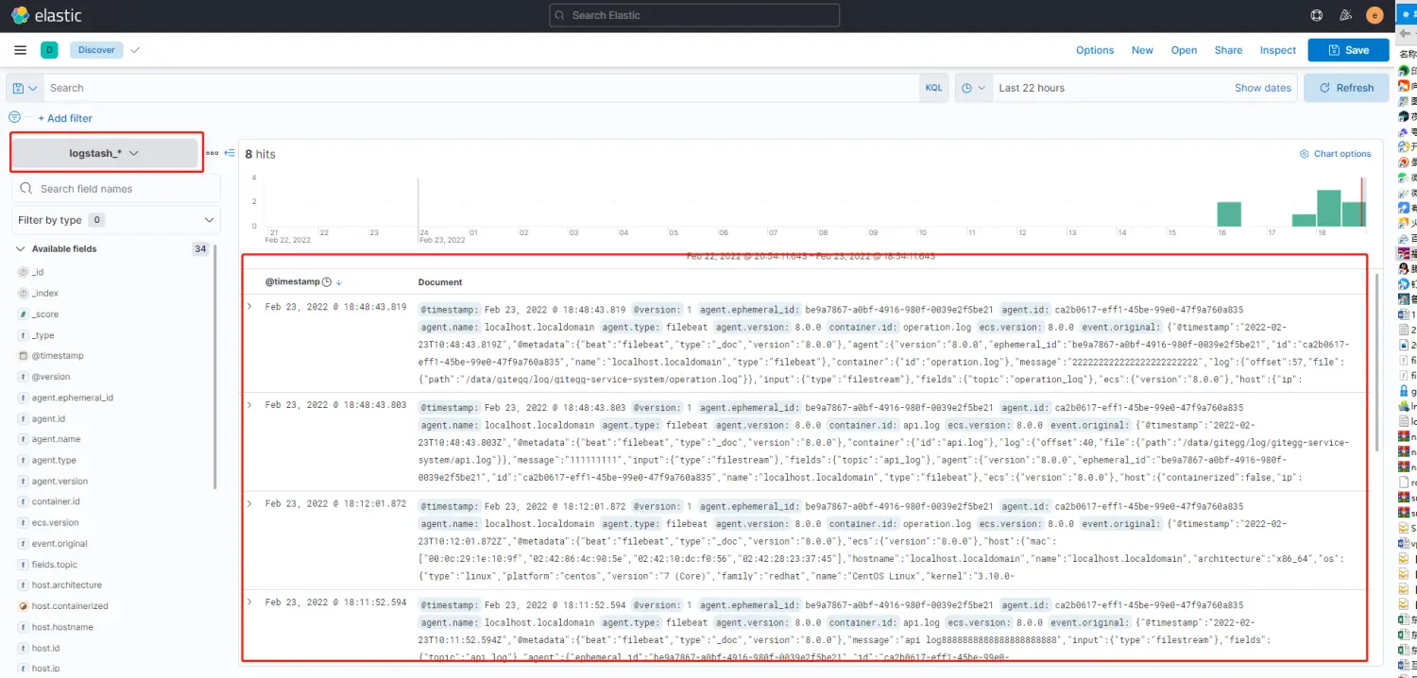Select host.architecture field
The image size is (1417, 678).
(x=66, y=585)
